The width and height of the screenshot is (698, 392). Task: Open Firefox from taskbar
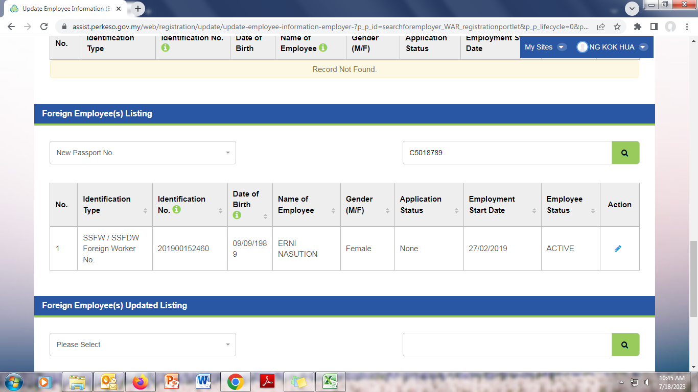[x=140, y=382]
